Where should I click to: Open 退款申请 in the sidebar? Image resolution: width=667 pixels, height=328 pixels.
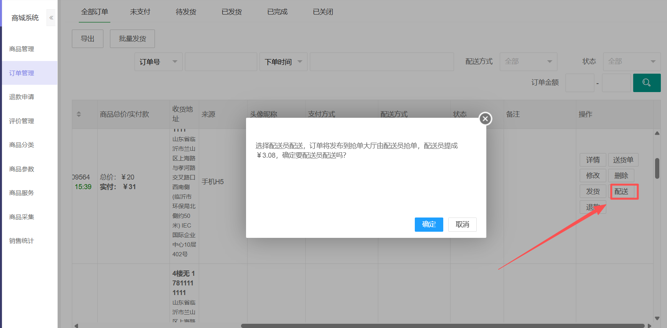pyautogui.click(x=22, y=97)
